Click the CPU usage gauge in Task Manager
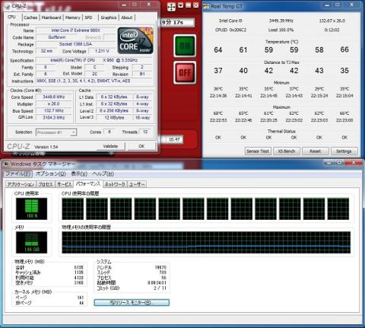Image resolution: width=365 pixels, height=328 pixels. 31,209
